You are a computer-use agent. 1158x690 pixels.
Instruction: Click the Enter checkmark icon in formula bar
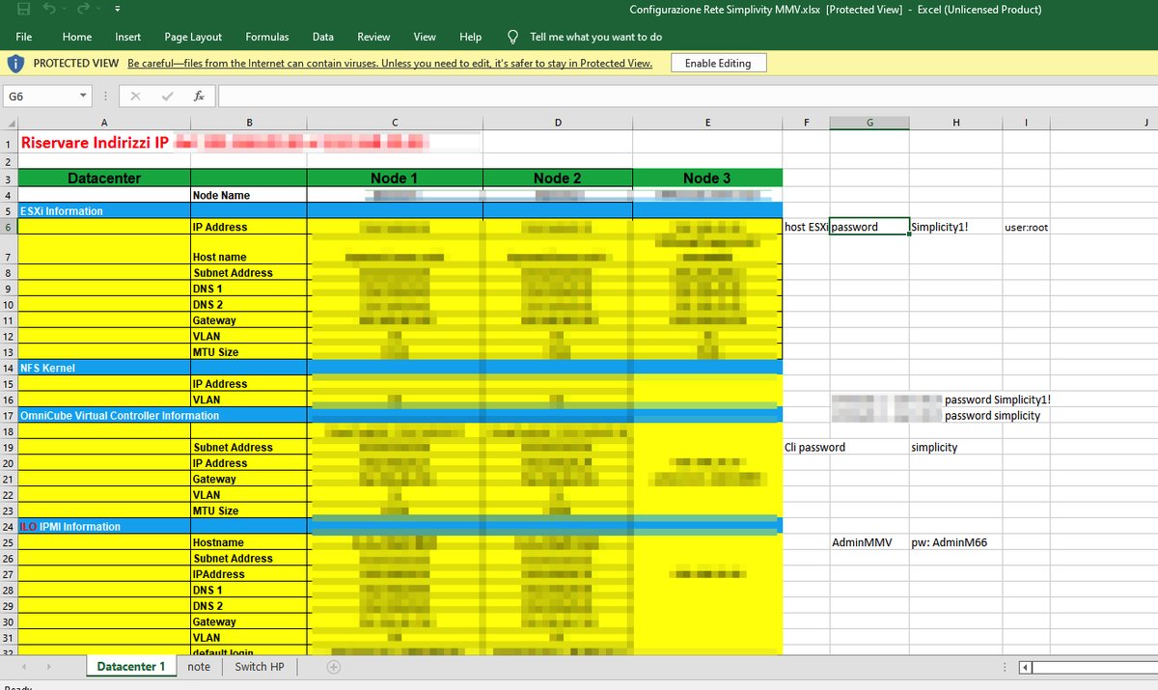coord(168,96)
